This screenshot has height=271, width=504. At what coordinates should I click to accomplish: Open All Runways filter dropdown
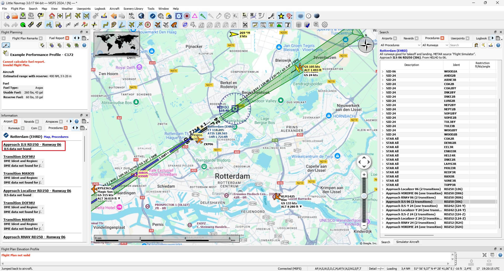pyautogui.click(x=435, y=45)
